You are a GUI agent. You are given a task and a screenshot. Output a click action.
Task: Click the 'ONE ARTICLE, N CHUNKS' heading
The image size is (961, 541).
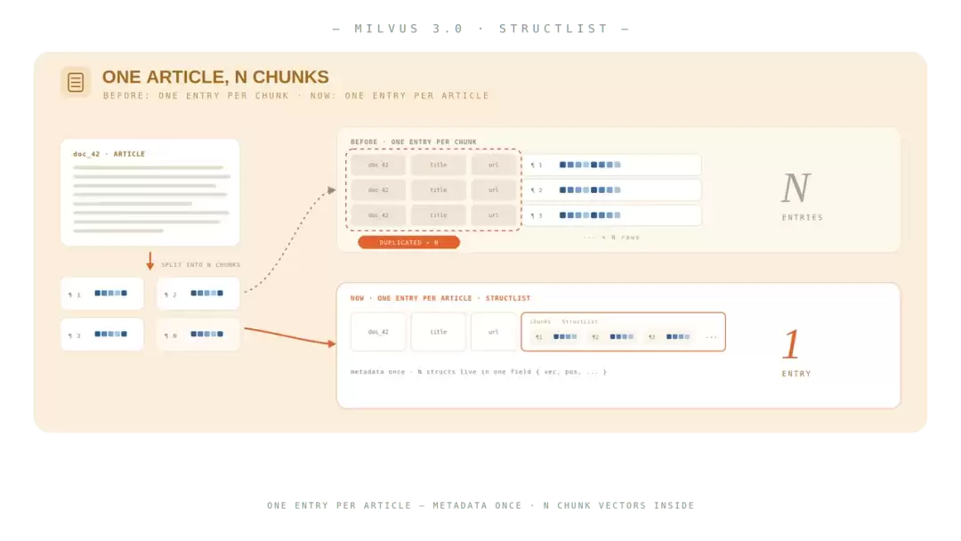coord(215,77)
